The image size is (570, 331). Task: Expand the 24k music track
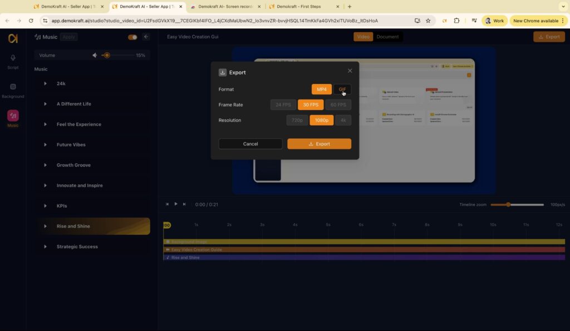click(x=46, y=84)
